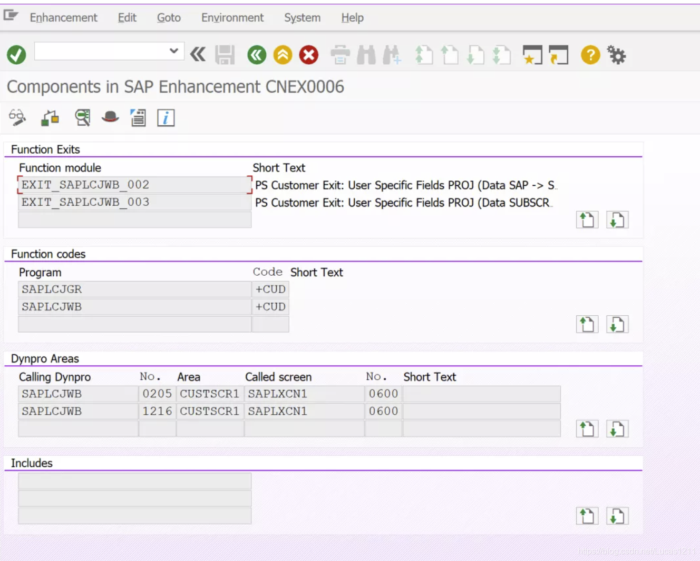Open the command field dropdown arrow
Screen dimensions: 700x561
[173, 51]
